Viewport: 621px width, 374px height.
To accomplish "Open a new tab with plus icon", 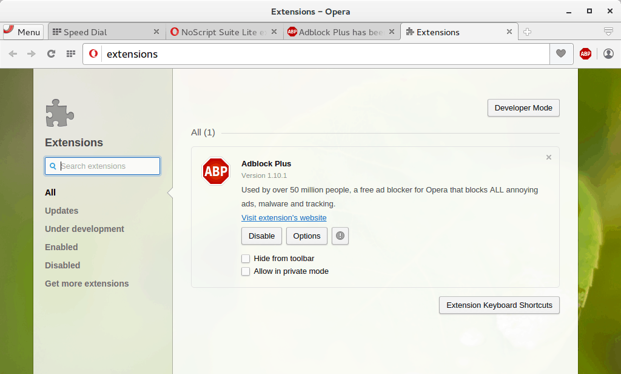I will (x=527, y=32).
